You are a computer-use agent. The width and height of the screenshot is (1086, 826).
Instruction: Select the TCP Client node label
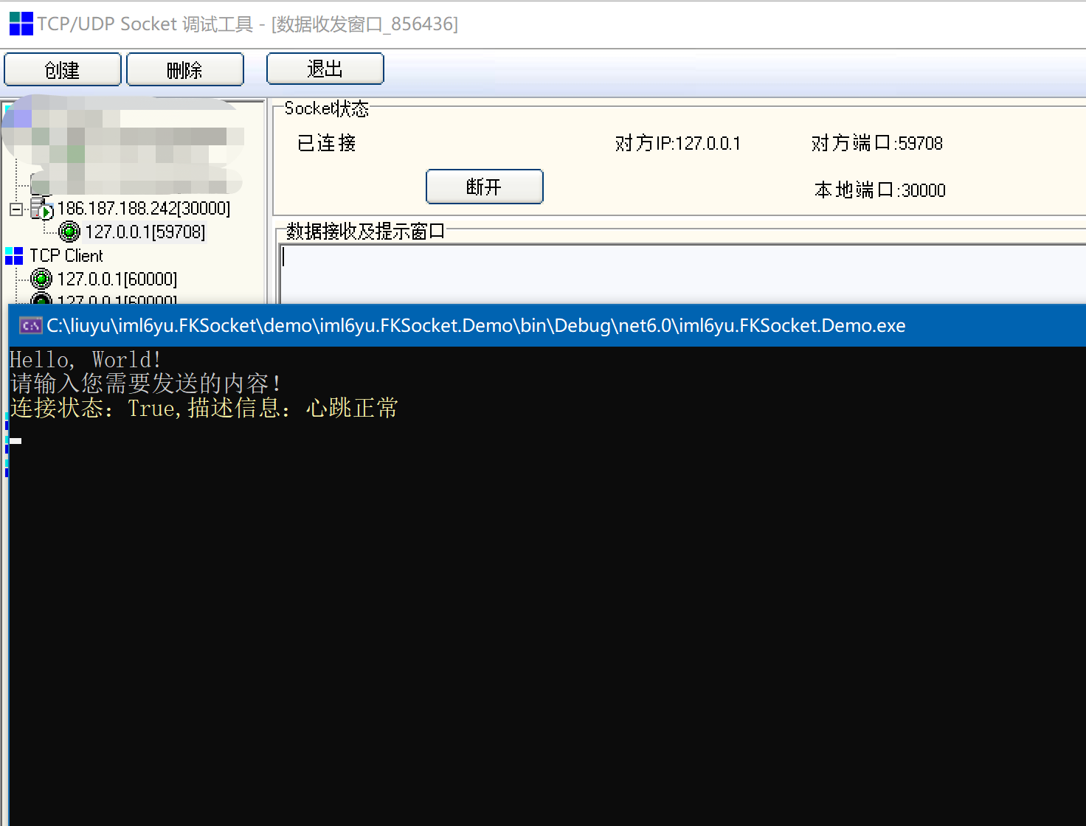point(66,255)
